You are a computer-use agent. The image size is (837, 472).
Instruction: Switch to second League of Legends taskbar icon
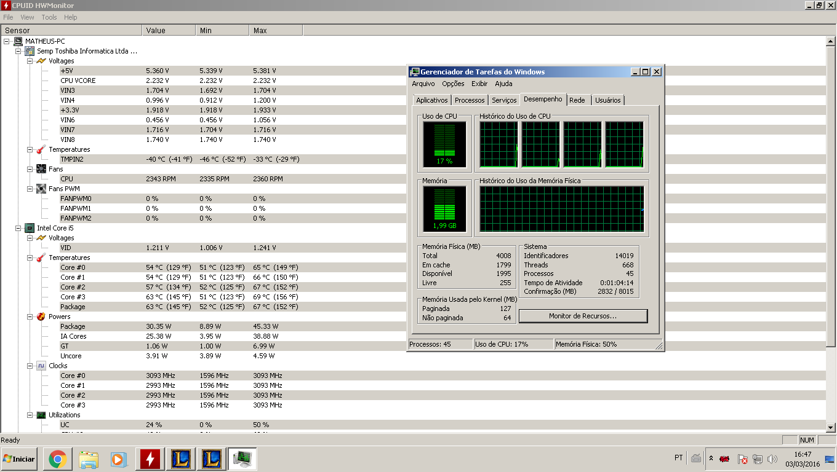pyautogui.click(x=212, y=459)
